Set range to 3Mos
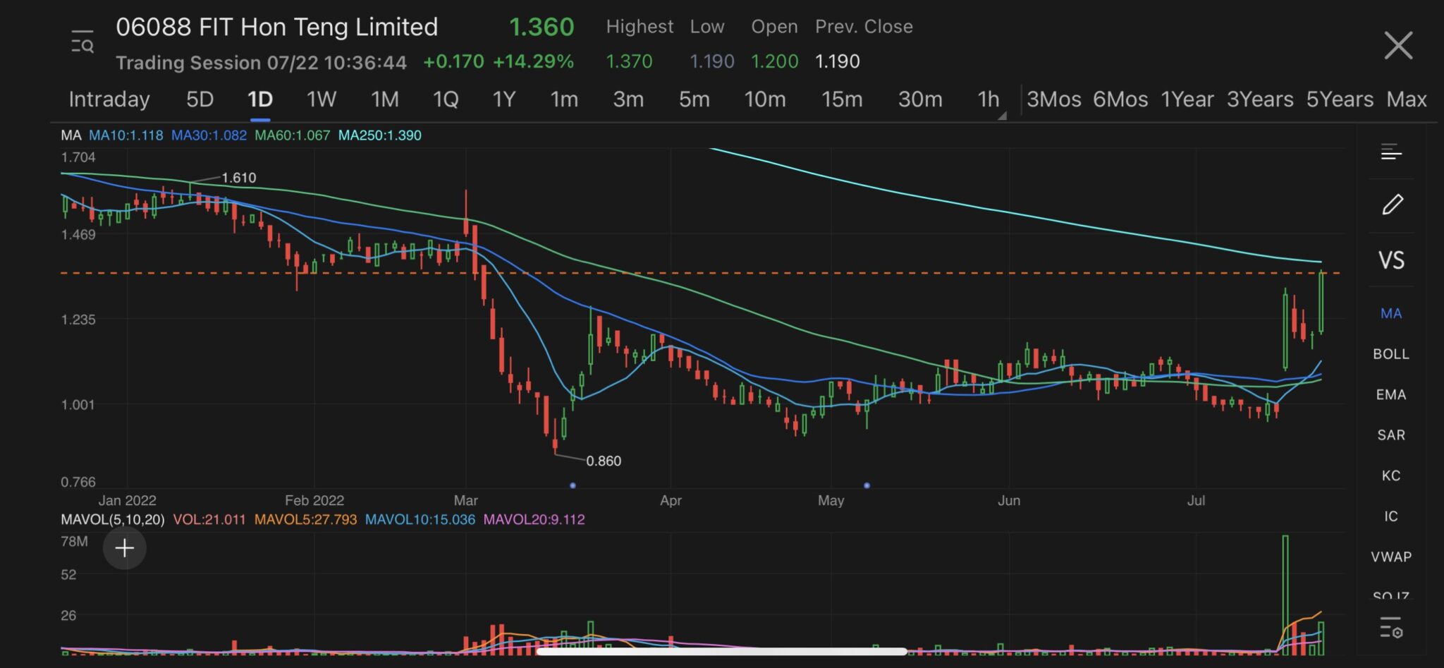 coord(1054,99)
